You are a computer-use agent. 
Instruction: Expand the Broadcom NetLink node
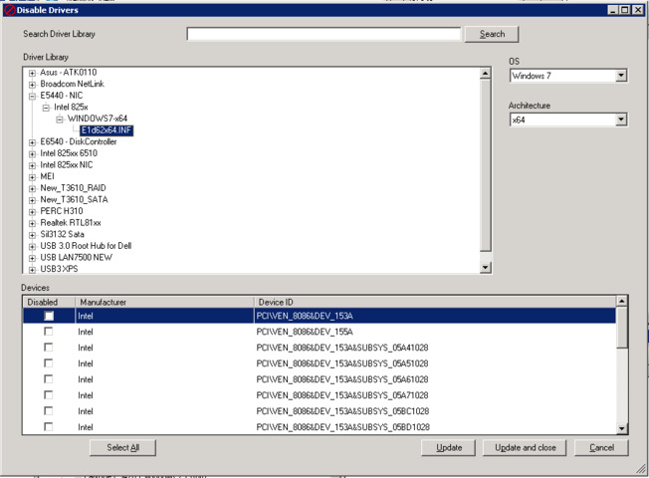coord(32,85)
